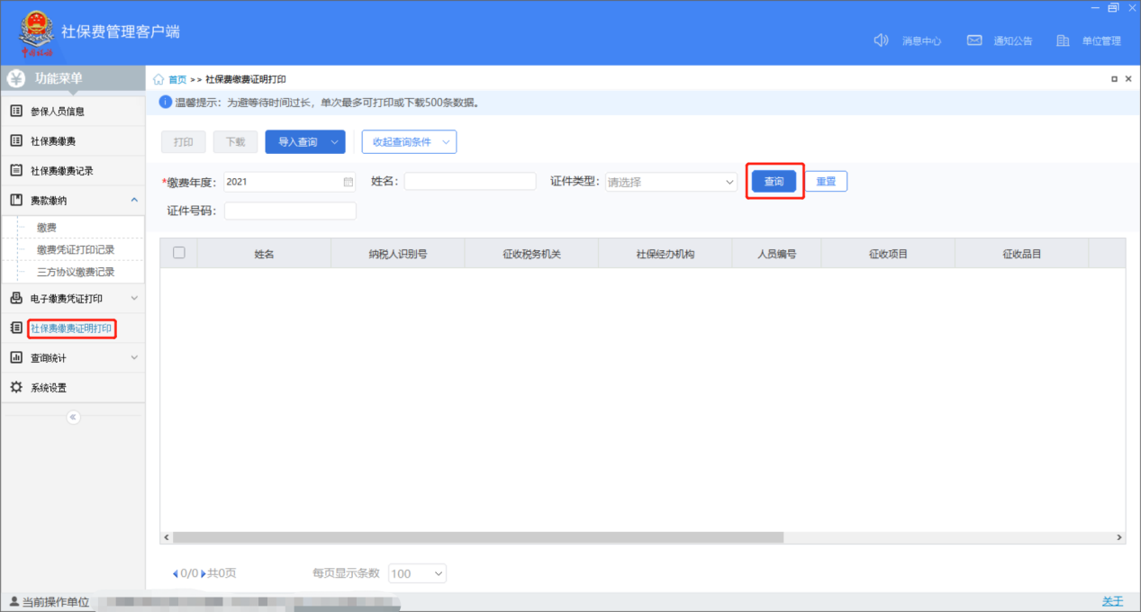Click the 重置 reset button
This screenshot has width=1141, height=612.
coord(826,182)
